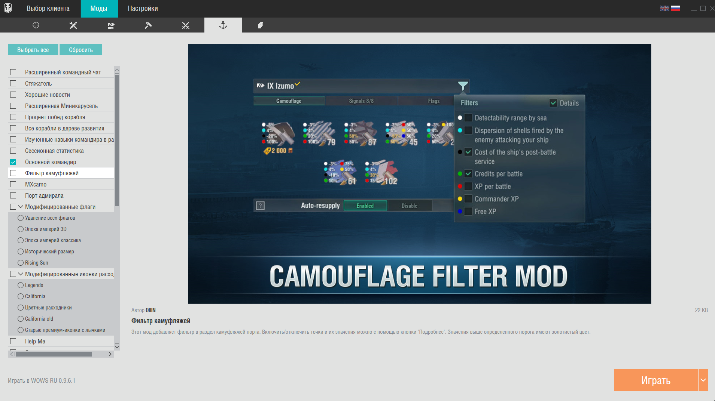The height and width of the screenshot is (401, 715).
Task: Open the dropdown arrow beside Играть
Action: (x=703, y=380)
